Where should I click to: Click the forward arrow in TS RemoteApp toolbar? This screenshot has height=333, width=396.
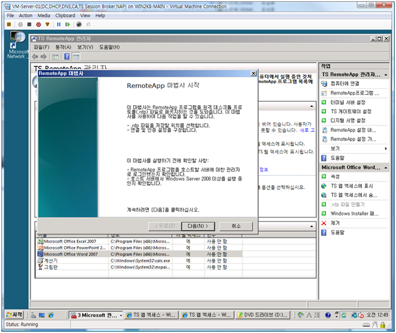tap(43, 57)
